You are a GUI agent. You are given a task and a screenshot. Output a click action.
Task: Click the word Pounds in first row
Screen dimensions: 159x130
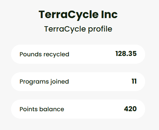[31, 54]
